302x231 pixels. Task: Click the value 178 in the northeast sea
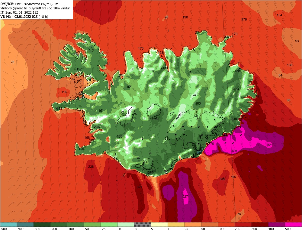[x=244, y=19]
